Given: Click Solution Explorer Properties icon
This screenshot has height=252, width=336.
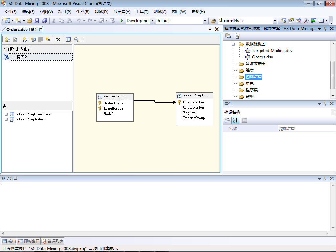Looking at the screenshot, I should click(x=228, y=36).
